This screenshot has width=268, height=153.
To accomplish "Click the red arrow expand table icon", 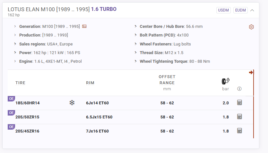I will (x=251, y=72).
